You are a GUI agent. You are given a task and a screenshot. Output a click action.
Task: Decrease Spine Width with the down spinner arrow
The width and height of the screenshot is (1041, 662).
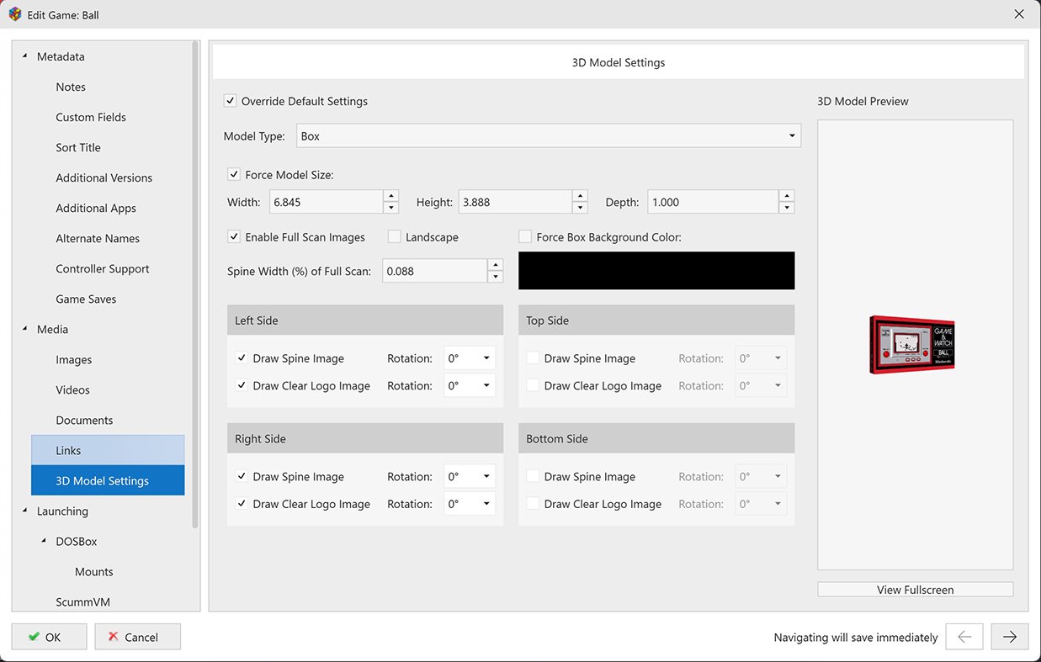pyautogui.click(x=496, y=277)
